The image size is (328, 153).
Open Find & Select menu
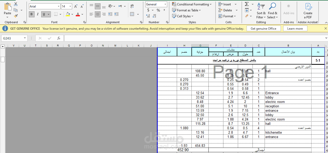[273, 11]
